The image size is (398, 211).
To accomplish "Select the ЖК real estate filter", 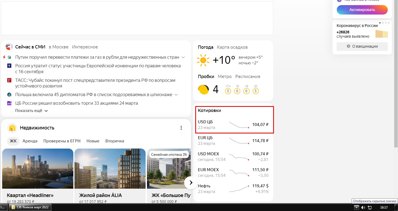I will 13,141.
